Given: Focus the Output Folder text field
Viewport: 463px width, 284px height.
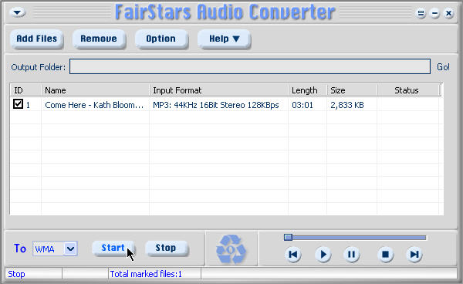Looking at the screenshot, I should tap(250, 66).
